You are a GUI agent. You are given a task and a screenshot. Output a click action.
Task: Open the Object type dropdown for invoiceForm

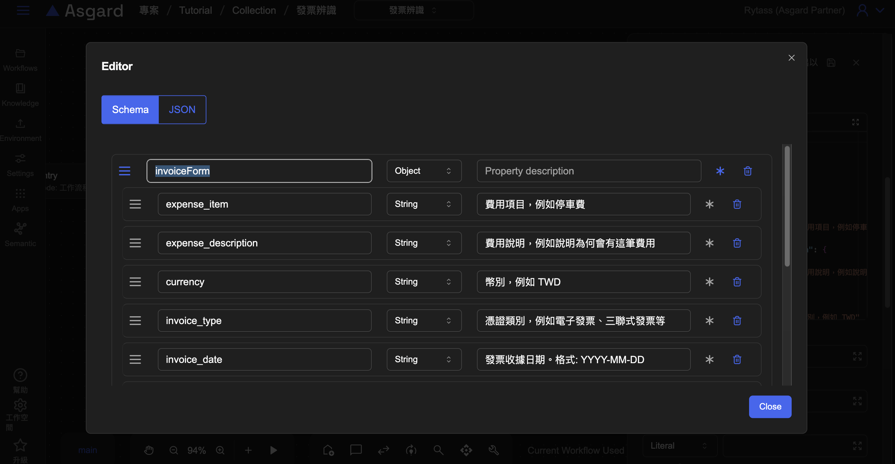pyautogui.click(x=423, y=171)
